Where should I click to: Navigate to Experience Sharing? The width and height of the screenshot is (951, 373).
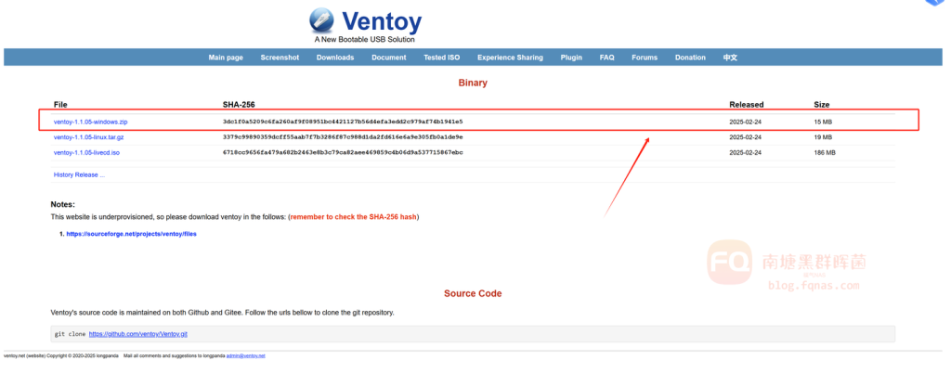click(510, 58)
